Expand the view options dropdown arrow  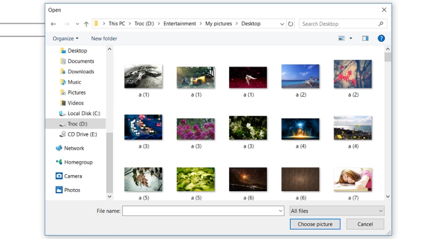(351, 38)
